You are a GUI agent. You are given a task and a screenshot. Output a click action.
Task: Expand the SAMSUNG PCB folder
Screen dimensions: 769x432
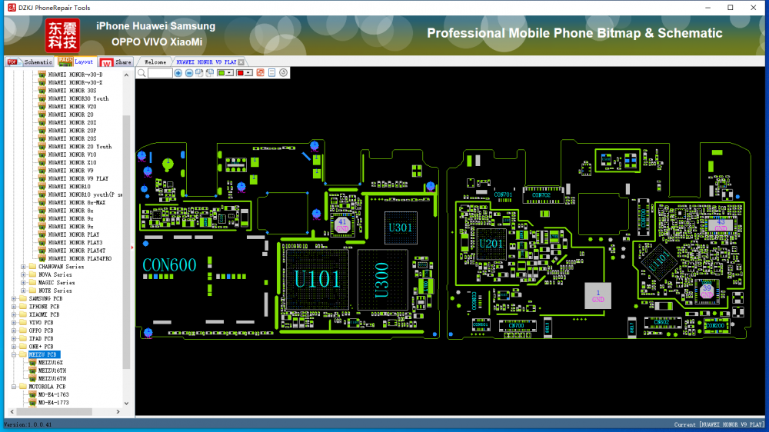tap(14, 298)
